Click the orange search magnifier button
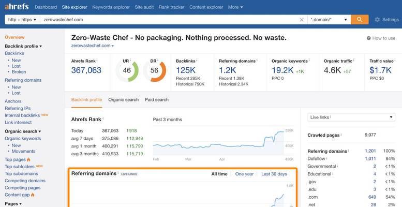 (x=360, y=20)
